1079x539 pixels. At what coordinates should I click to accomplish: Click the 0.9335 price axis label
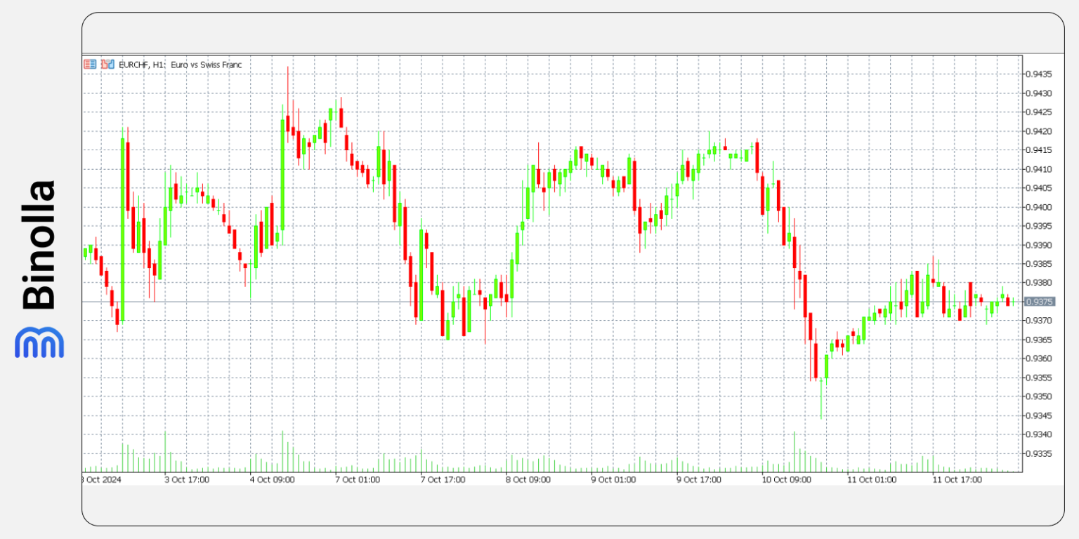[1038, 453]
